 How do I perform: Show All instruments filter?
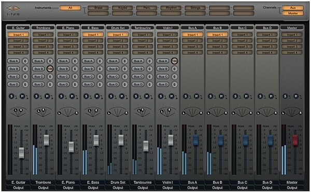pyautogui.click(x=70, y=8)
